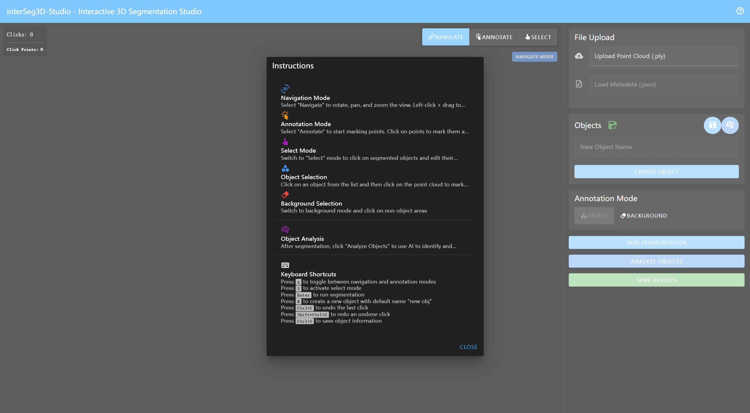Image resolution: width=750 pixels, height=413 pixels.
Task: Toggle Background annotation mode
Action: pos(644,216)
